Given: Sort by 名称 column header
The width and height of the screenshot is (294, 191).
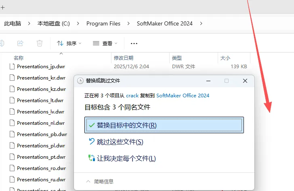Looking at the screenshot, I should point(19,58).
